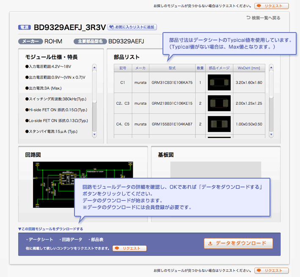Viewport: 300px width, 277px height.
Task: Click the top リクエスト request button
Action: (x=271, y=6)
